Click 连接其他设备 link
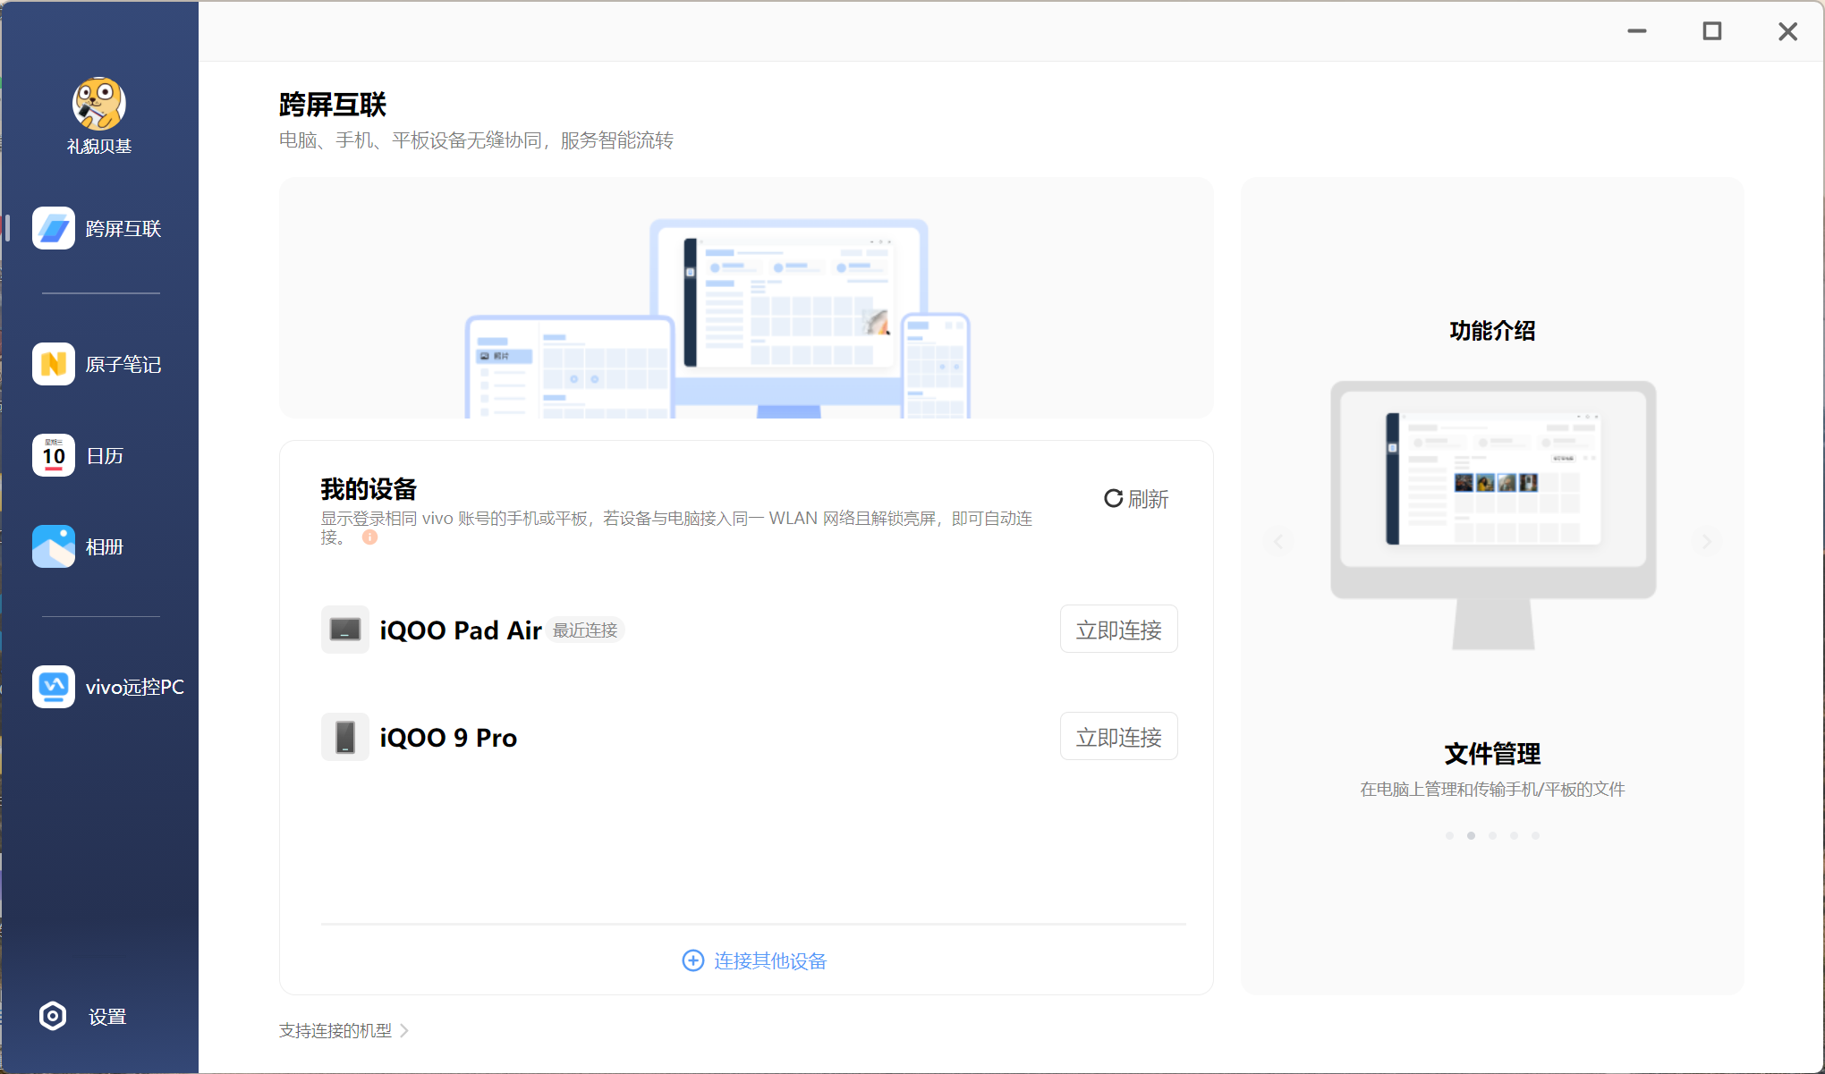This screenshot has height=1074, width=1825. [x=754, y=960]
